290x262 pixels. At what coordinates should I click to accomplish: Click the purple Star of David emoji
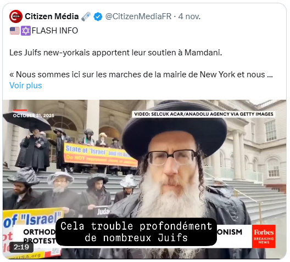tap(26, 31)
